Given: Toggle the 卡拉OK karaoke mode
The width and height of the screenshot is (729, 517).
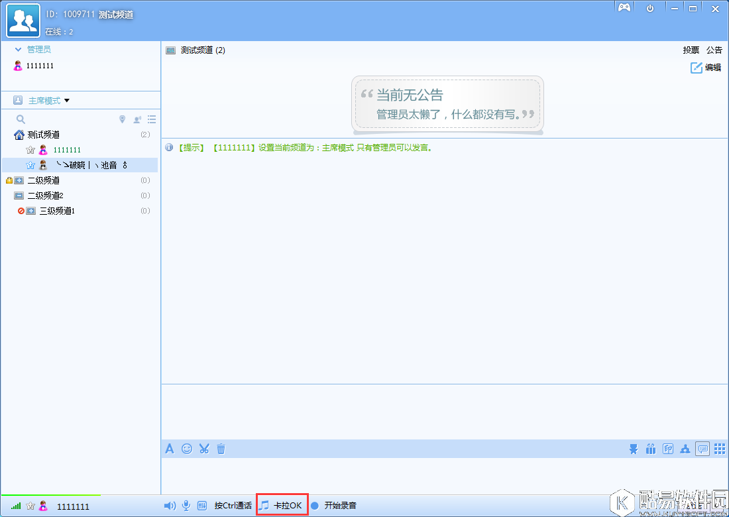Looking at the screenshot, I should tap(282, 504).
